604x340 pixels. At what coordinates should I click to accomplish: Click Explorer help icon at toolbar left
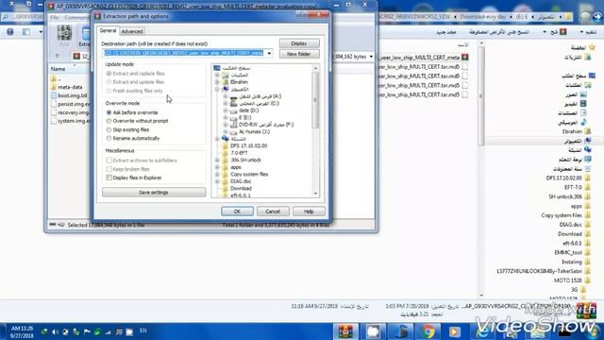coord(10,32)
